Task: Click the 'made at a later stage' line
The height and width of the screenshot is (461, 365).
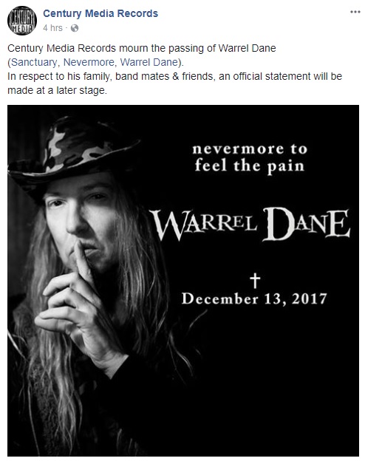Action: [x=57, y=90]
